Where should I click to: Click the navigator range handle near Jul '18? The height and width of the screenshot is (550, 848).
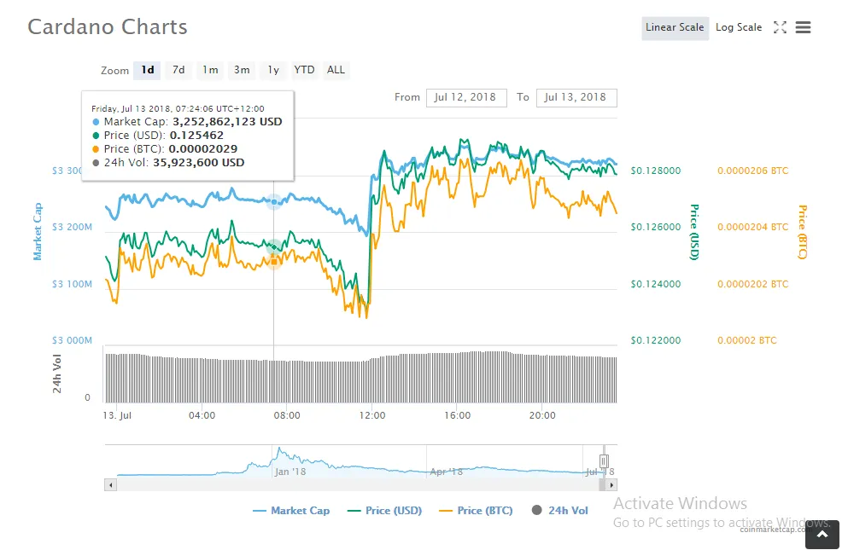coord(604,460)
